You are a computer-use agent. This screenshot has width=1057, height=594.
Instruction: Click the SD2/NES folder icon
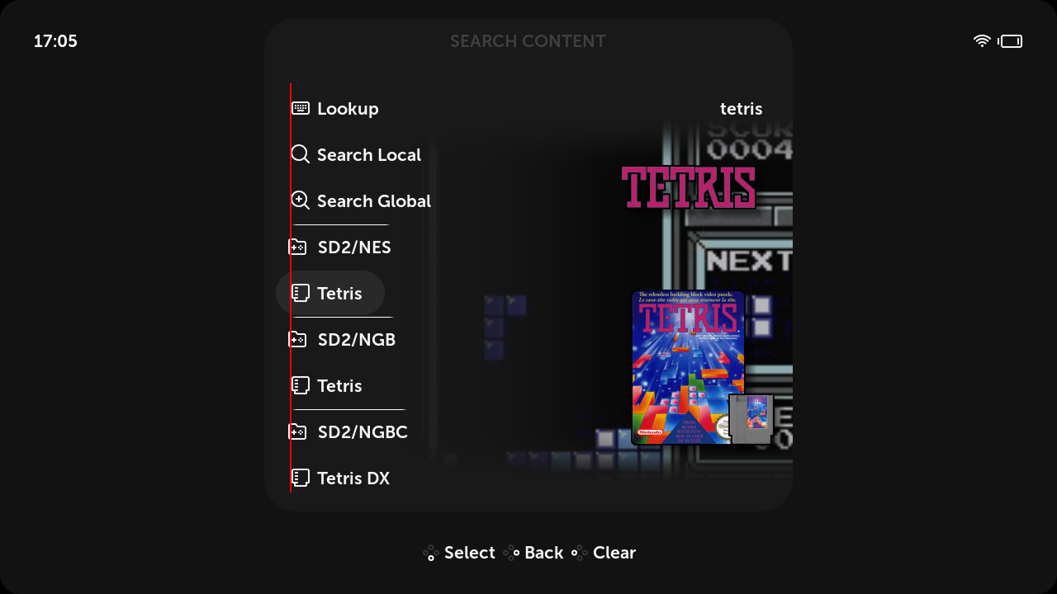click(x=297, y=247)
